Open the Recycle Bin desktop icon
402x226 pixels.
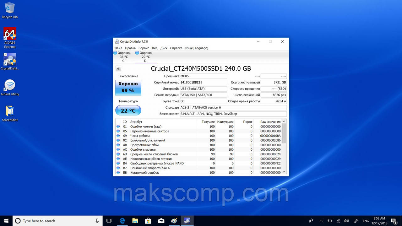click(10, 10)
